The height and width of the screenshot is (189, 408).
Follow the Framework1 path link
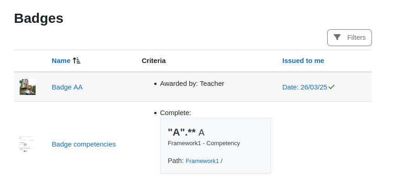tap(202, 161)
